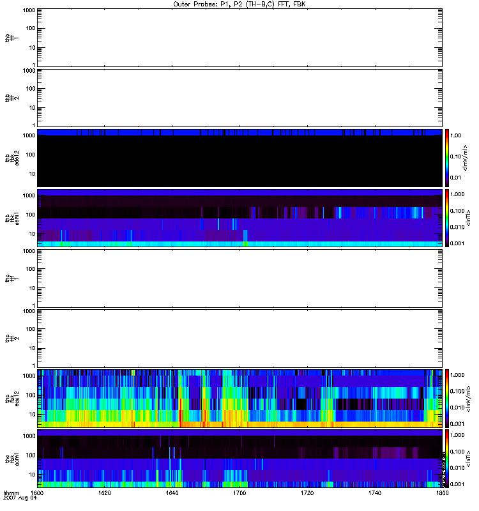Select the empty 'thc fff 1' spectrogram panel

(x=240, y=278)
